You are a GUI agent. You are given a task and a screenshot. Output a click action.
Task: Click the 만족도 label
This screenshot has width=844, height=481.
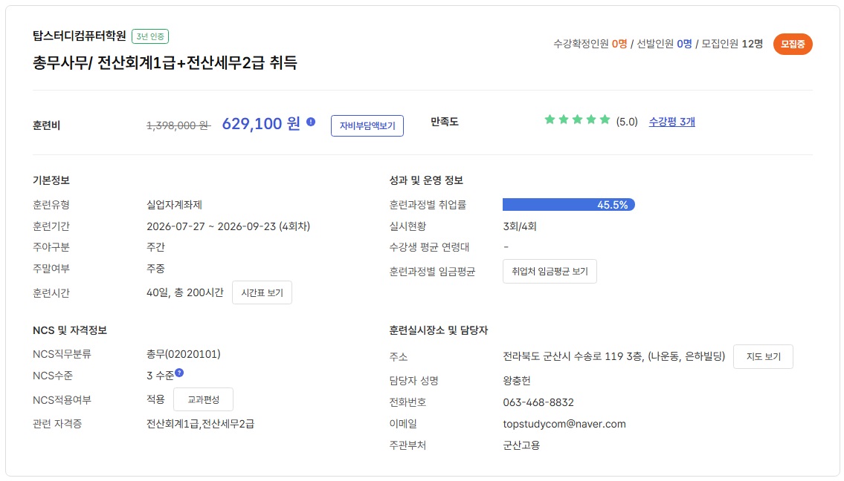(444, 122)
